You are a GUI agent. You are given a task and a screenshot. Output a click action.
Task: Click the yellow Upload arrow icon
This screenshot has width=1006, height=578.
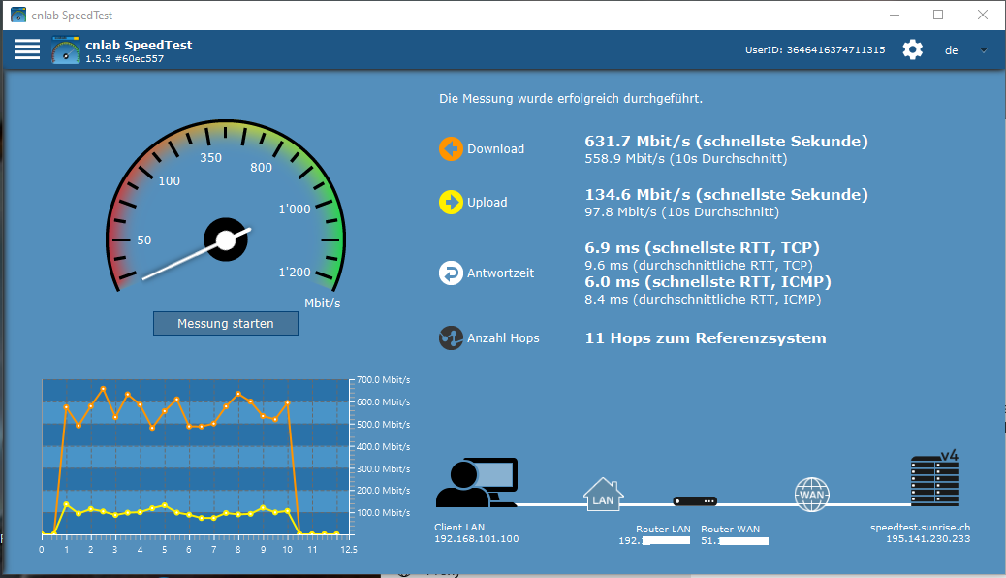click(x=451, y=202)
